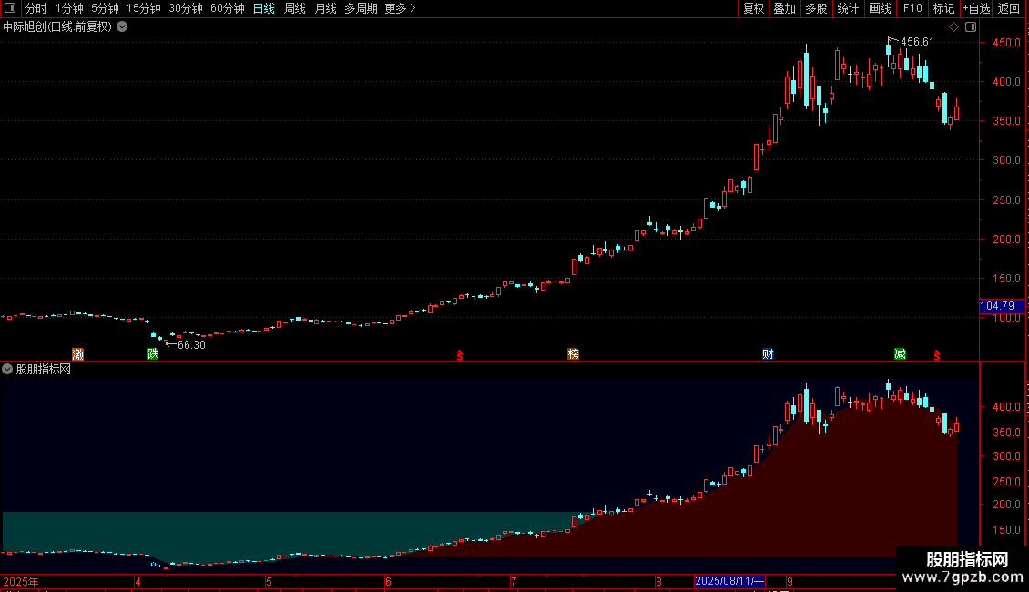Click 250.0 on main price axis
This screenshot has height=592, width=1029.
pos(1006,199)
